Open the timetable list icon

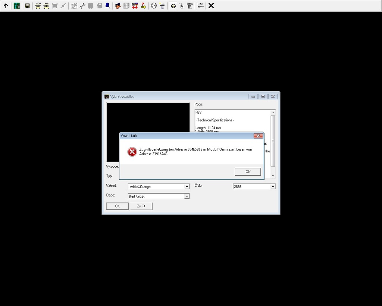point(126,6)
